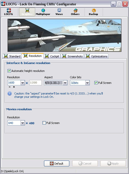Expand the 1600 resolution width dropdown
This screenshot has height=174, width=129.
coord(23,83)
